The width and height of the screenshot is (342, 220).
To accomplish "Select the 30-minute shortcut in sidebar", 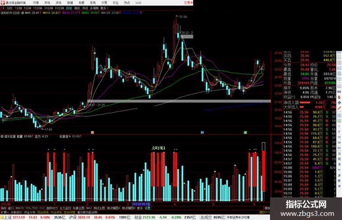I will click(x=339, y=143).
